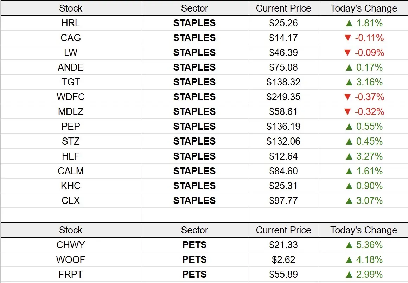Select the top Sector column header
The image size is (408, 283).
click(x=195, y=8)
